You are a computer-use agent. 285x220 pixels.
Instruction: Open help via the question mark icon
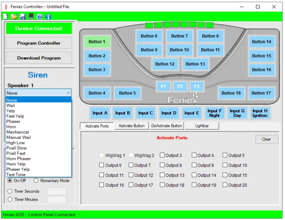pos(39,17)
